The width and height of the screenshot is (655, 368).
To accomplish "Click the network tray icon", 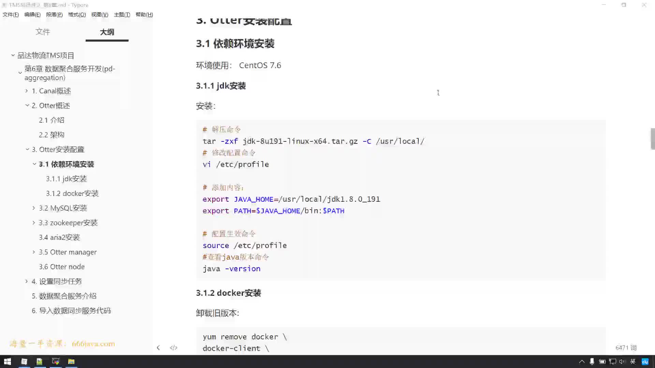I will coord(612,362).
